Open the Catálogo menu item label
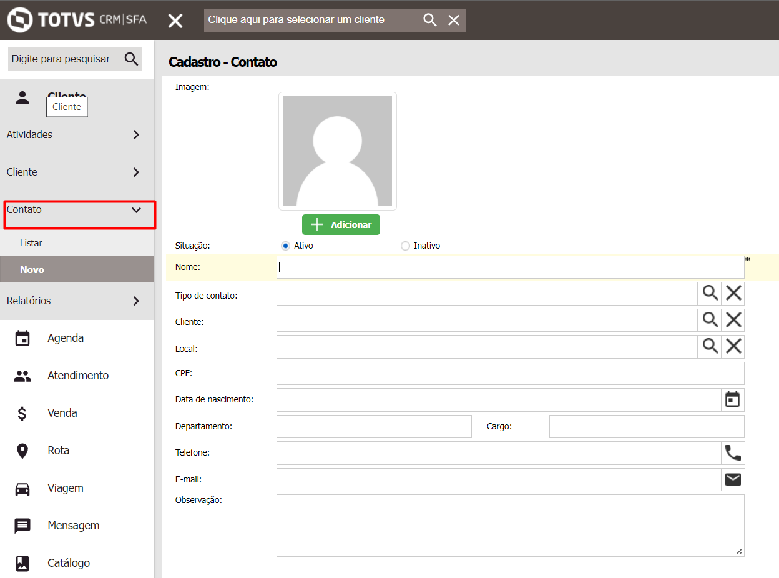Image resolution: width=779 pixels, height=578 pixels. (69, 563)
